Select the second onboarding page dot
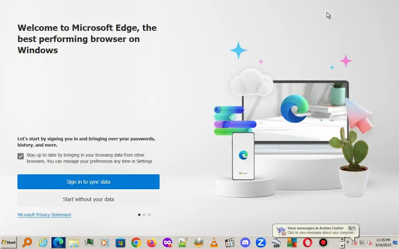 pos(144,215)
